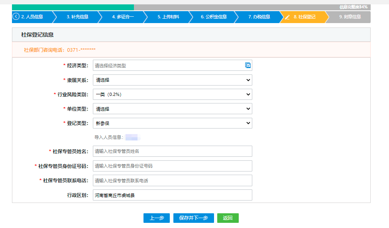This screenshot has width=389, height=228.
Task: Expand the 行业风险类别 dropdown
Action: 172,94
